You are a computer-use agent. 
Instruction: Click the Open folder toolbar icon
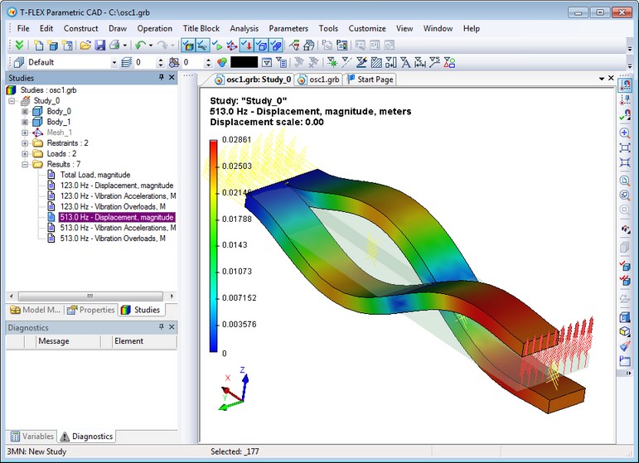point(85,45)
